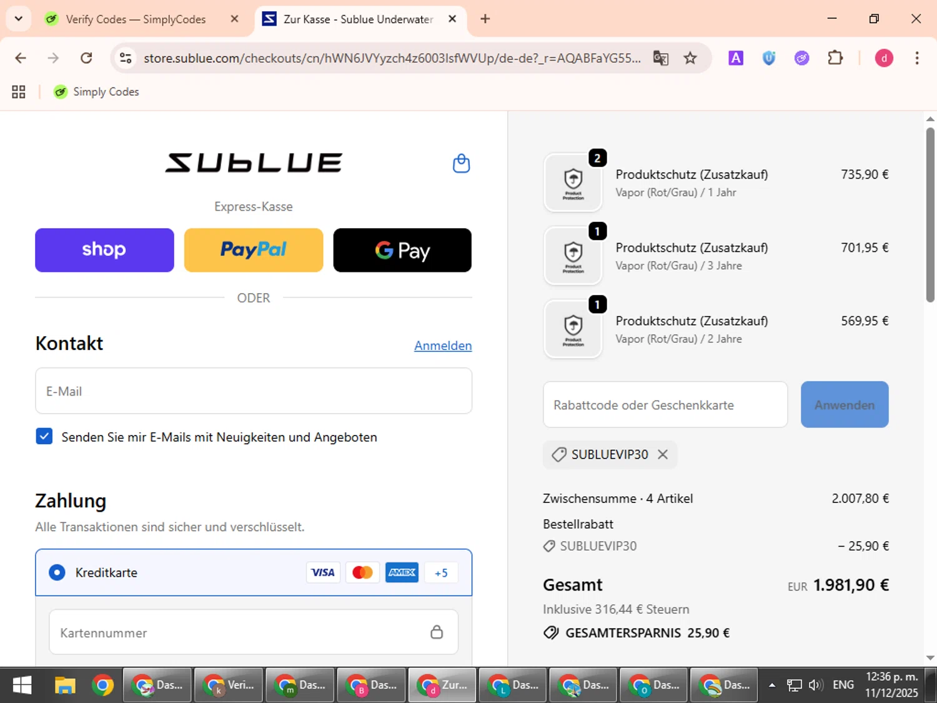Pay with the Shop Pay button
937x703 pixels.
[104, 250]
